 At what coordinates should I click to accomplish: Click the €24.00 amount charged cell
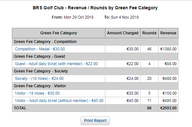(123, 79)
